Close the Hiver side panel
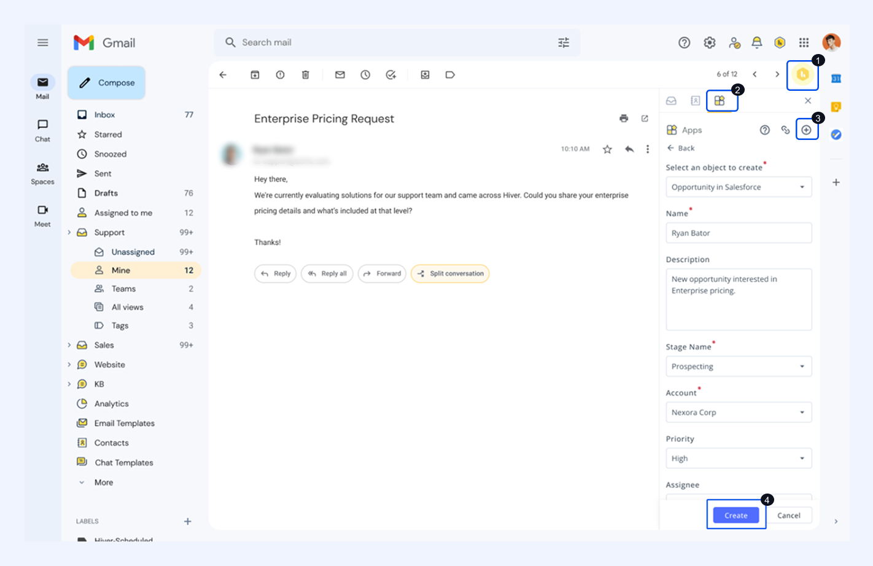The width and height of the screenshot is (873, 566). (808, 101)
